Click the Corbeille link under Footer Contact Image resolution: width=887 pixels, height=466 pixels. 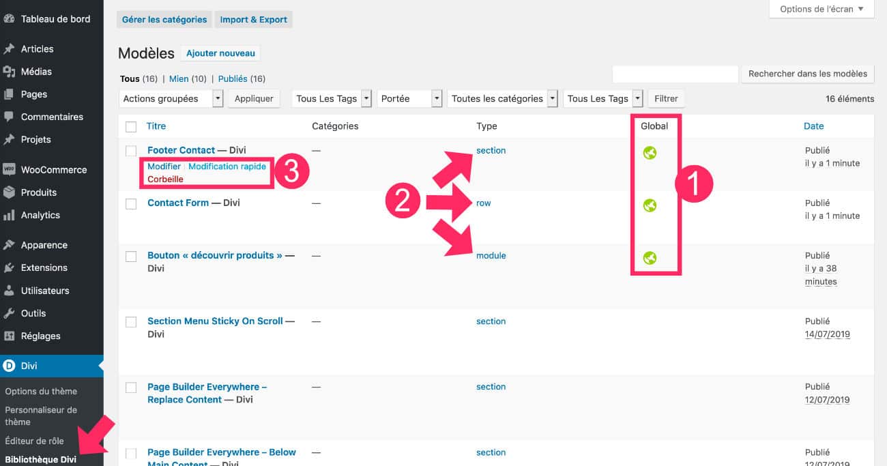pyautogui.click(x=165, y=179)
